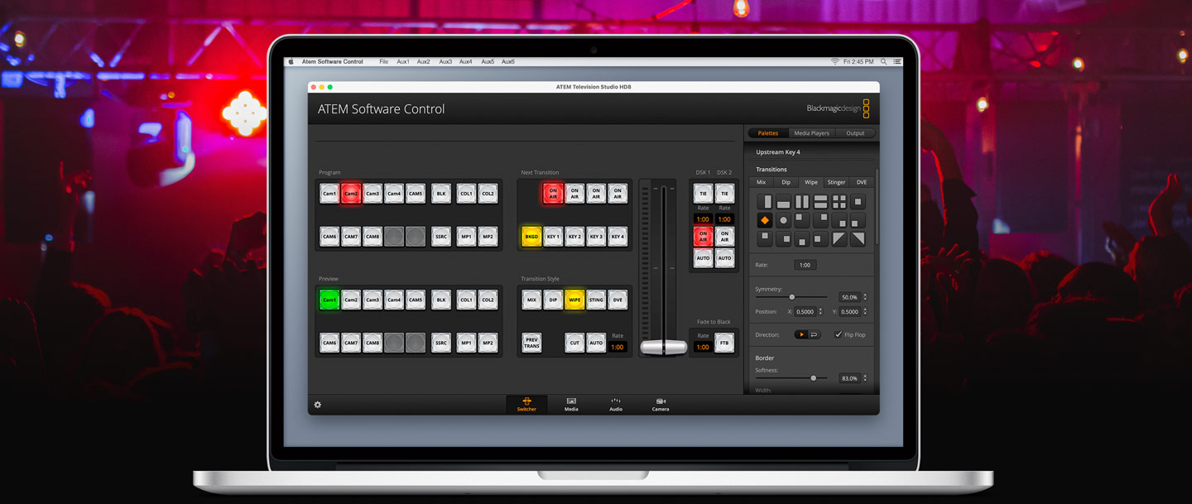Open the Media page icon
1192x504 pixels.
click(571, 404)
